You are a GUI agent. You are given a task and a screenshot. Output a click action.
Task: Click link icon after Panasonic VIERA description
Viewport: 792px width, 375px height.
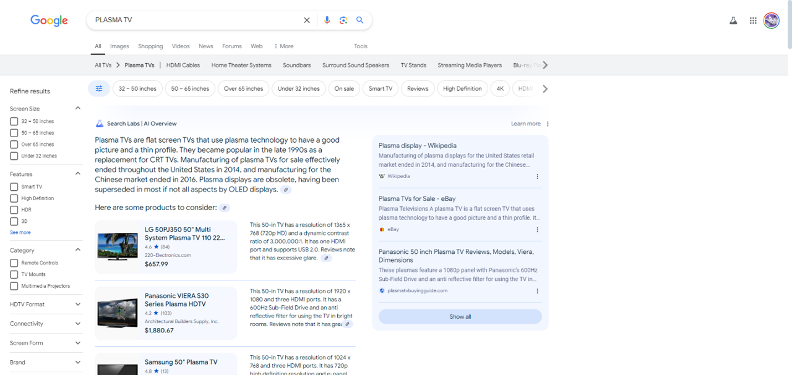click(347, 325)
